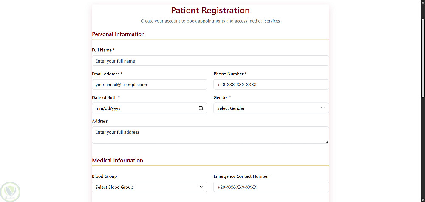This screenshot has width=425, height=202.
Task: Select the Phone Number input box
Action: [271, 84]
